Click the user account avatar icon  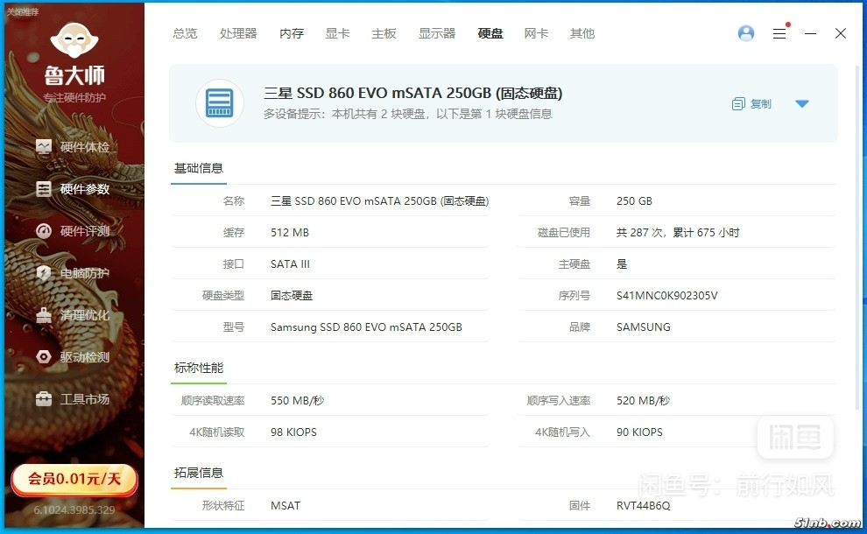pos(746,33)
